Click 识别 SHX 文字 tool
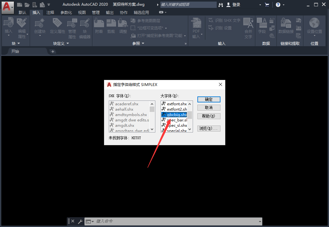 tap(224, 21)
